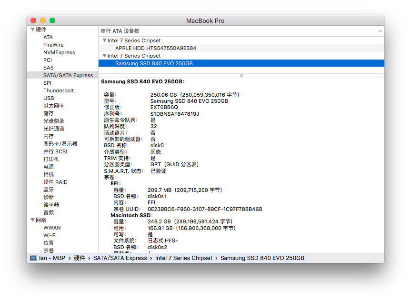Viewport: 411px width, 301px height.
Task: Click the 串行 ATA 设备树 column header
Action: pos(241,31)
